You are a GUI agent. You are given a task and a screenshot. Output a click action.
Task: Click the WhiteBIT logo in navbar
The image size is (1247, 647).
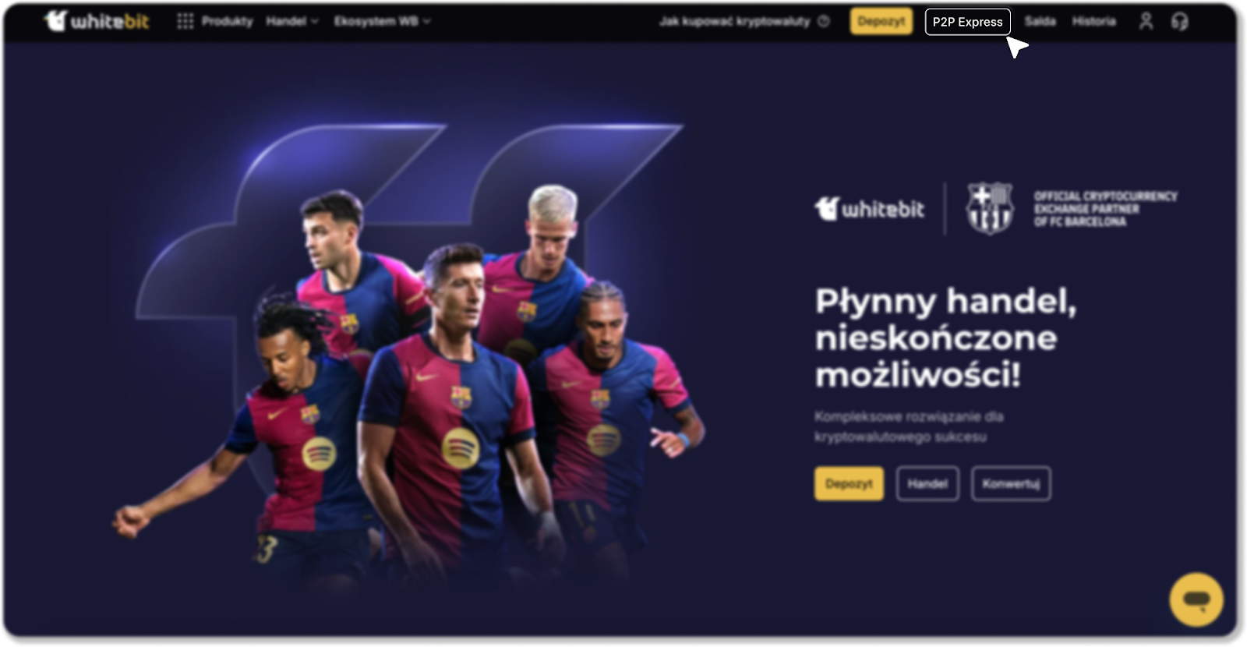click(x=96, y=21)
